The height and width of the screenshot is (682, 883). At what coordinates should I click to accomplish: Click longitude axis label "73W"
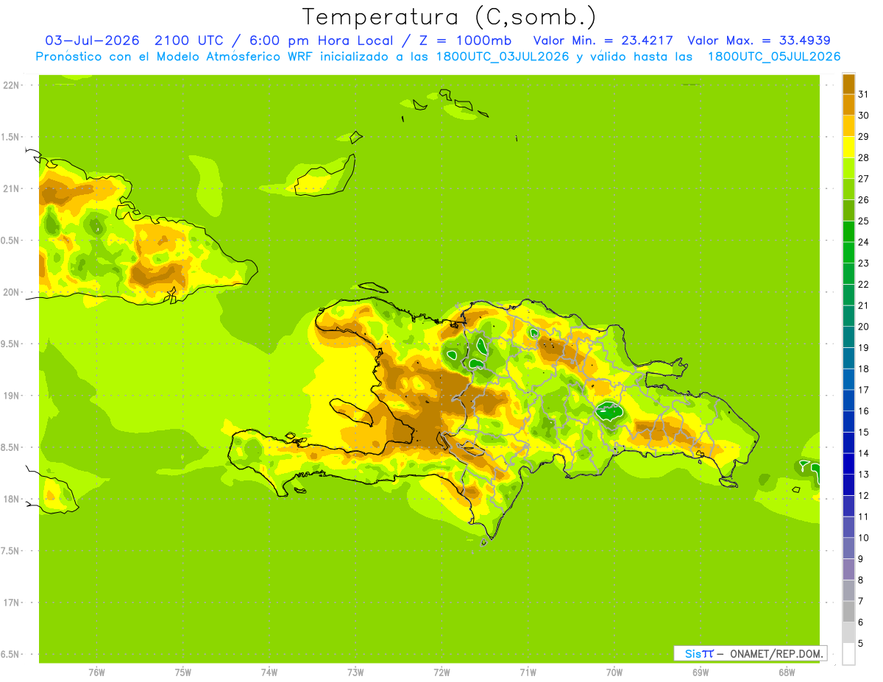pos(355,672)
